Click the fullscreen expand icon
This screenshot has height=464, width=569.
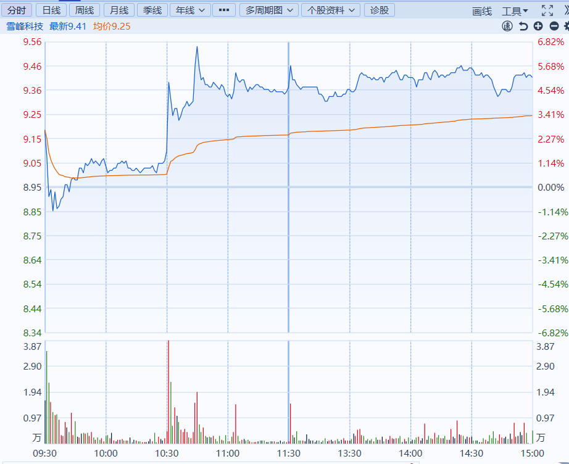[547, 10]
